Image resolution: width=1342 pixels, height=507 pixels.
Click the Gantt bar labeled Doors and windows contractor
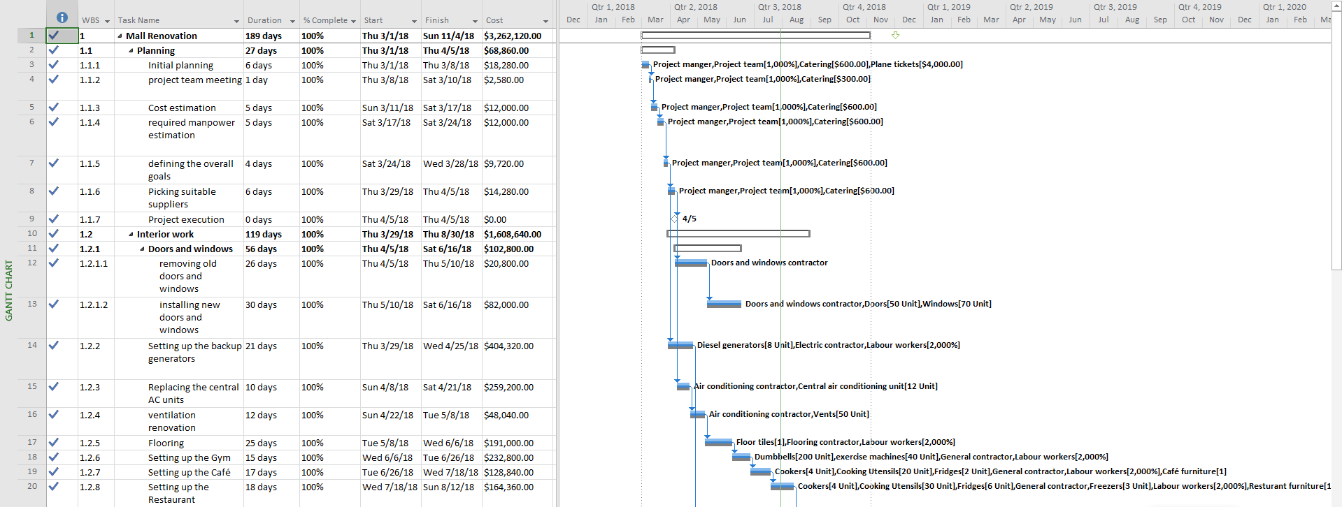(x=691, y=263)
